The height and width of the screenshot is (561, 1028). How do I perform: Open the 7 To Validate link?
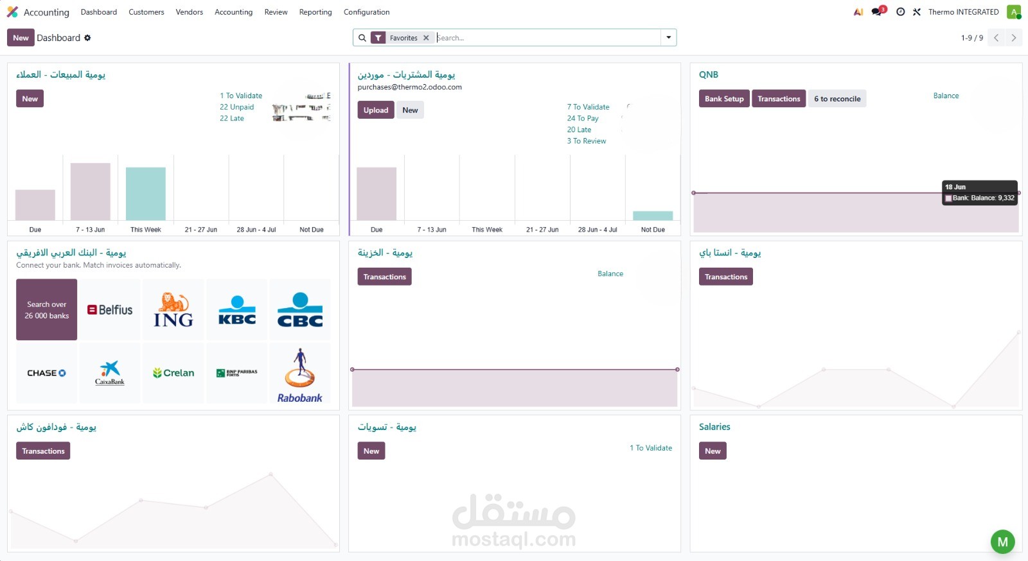588,107
